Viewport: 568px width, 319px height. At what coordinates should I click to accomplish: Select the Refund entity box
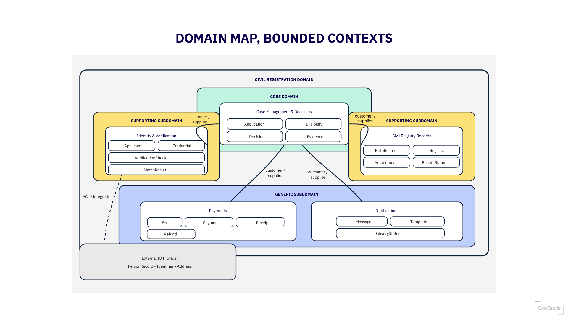click(171, 234)
